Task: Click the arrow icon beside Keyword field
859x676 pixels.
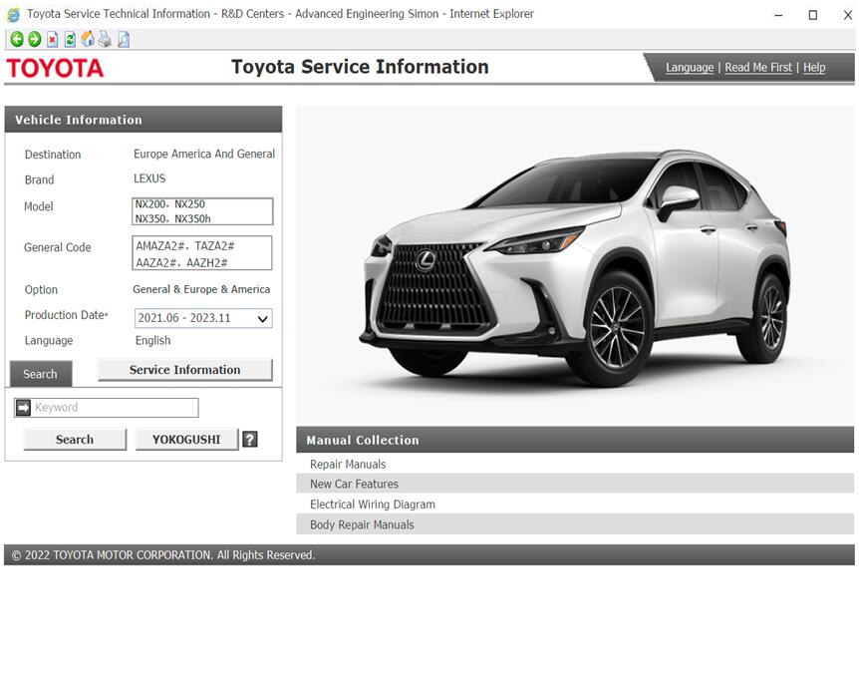Action: (23, 408)
